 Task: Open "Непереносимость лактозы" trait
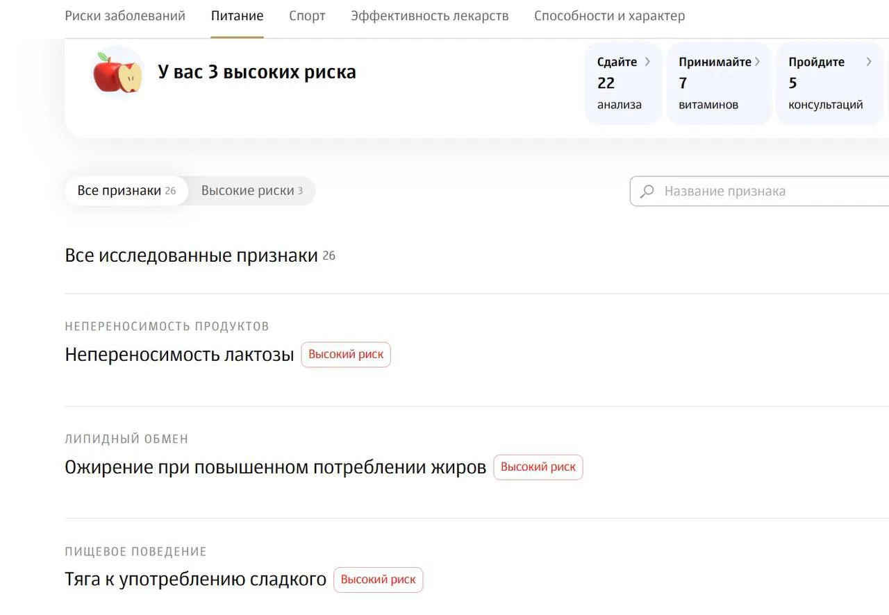coord(179,355)
